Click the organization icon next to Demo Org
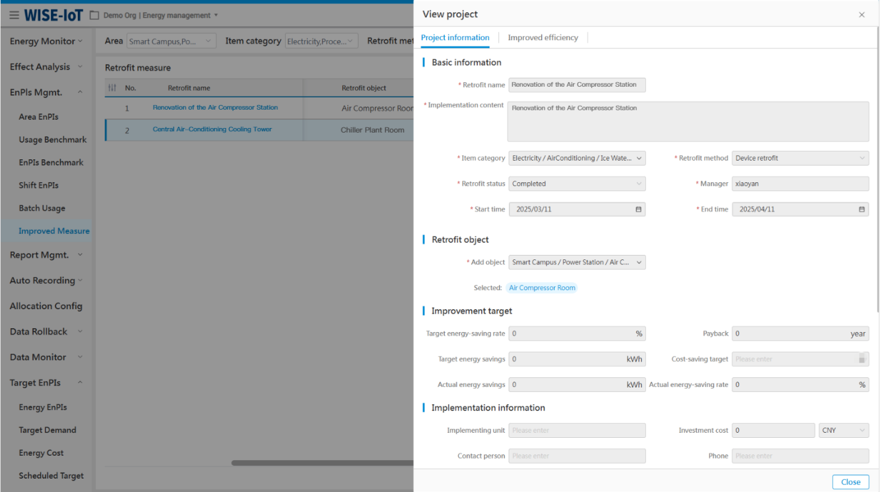The image size is (880, 492). click(94, 15)
